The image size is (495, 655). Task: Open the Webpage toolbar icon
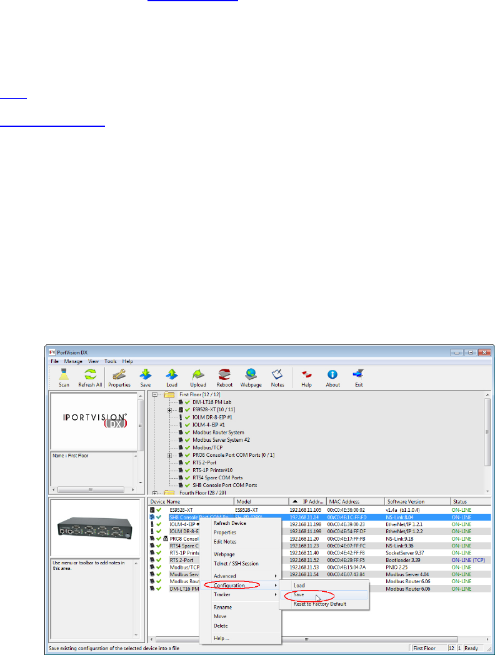[251, 377]
